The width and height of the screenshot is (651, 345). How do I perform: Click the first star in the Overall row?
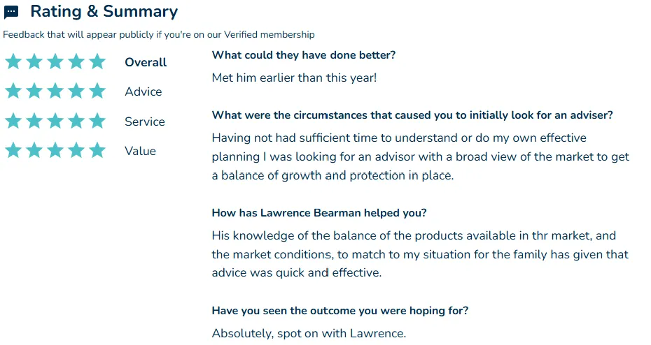coord(13,61)
